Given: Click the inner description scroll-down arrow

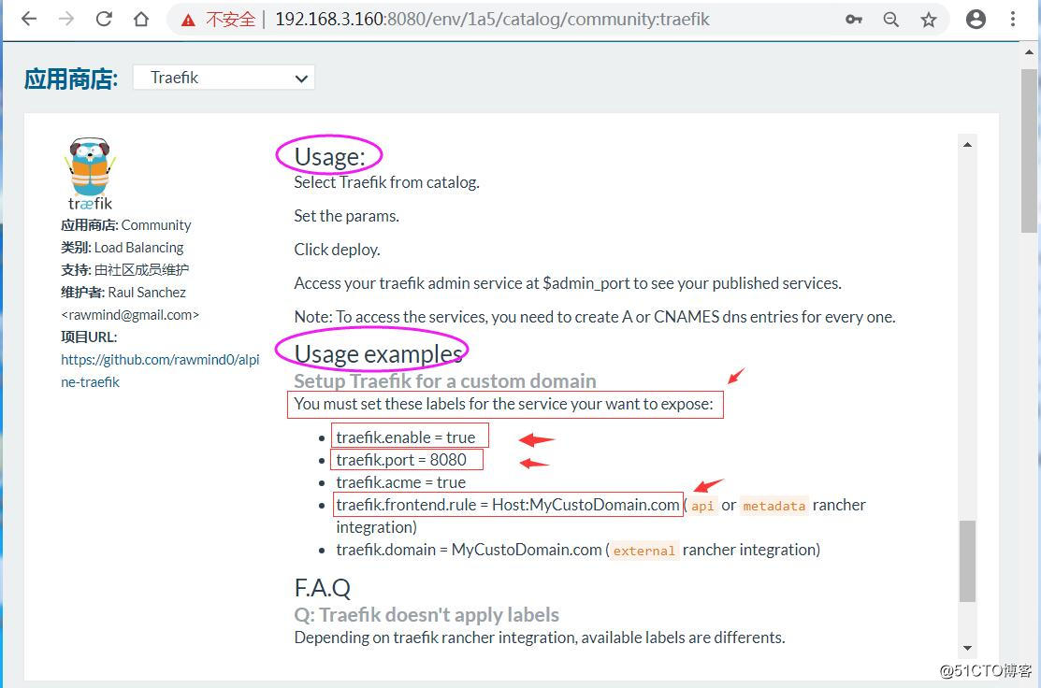Looking at the screenshot, I should pos(967,648).
